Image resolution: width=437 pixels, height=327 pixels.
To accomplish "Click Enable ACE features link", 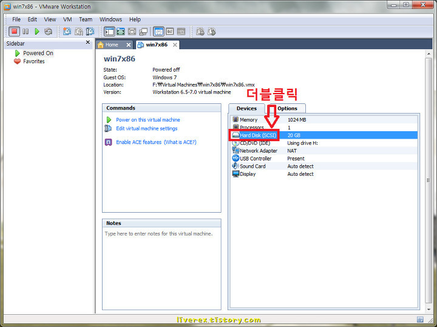I will 139,142.
